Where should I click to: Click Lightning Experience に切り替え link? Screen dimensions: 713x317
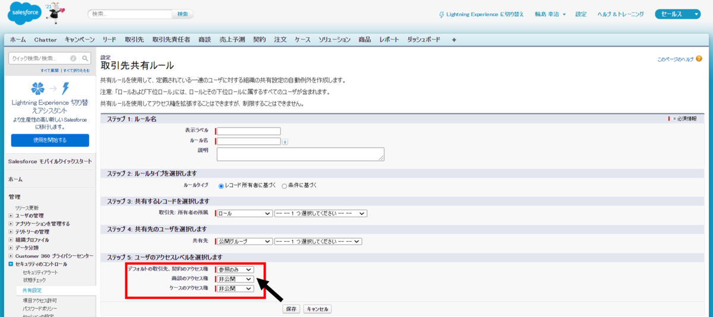(x=485, y=14)
